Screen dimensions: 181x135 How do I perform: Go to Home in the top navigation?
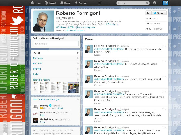35,3
